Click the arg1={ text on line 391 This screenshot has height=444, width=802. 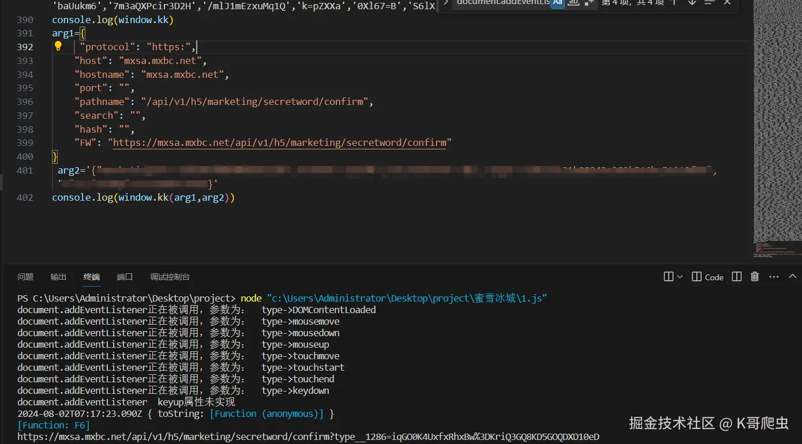pos(69,33)
